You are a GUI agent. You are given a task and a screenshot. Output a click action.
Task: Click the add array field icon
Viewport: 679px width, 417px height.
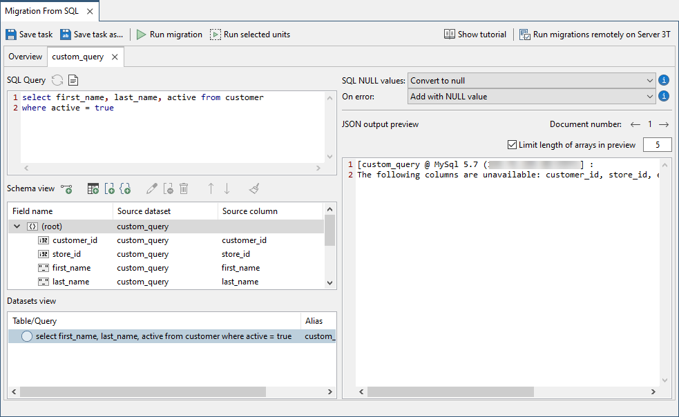click(109, 188)
